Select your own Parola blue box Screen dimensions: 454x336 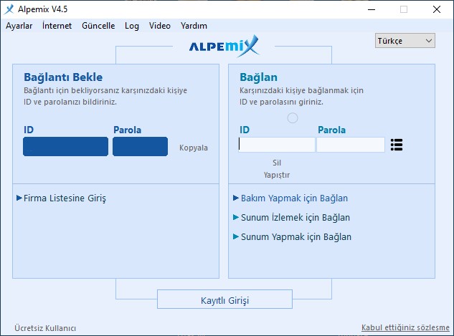coord(140,147)
